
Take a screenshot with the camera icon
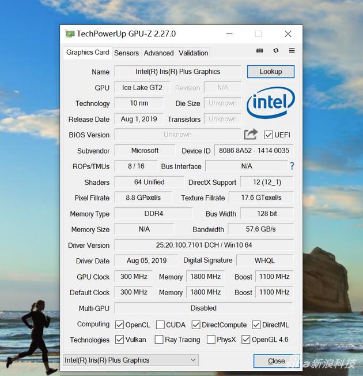click(x=260, y=51)
